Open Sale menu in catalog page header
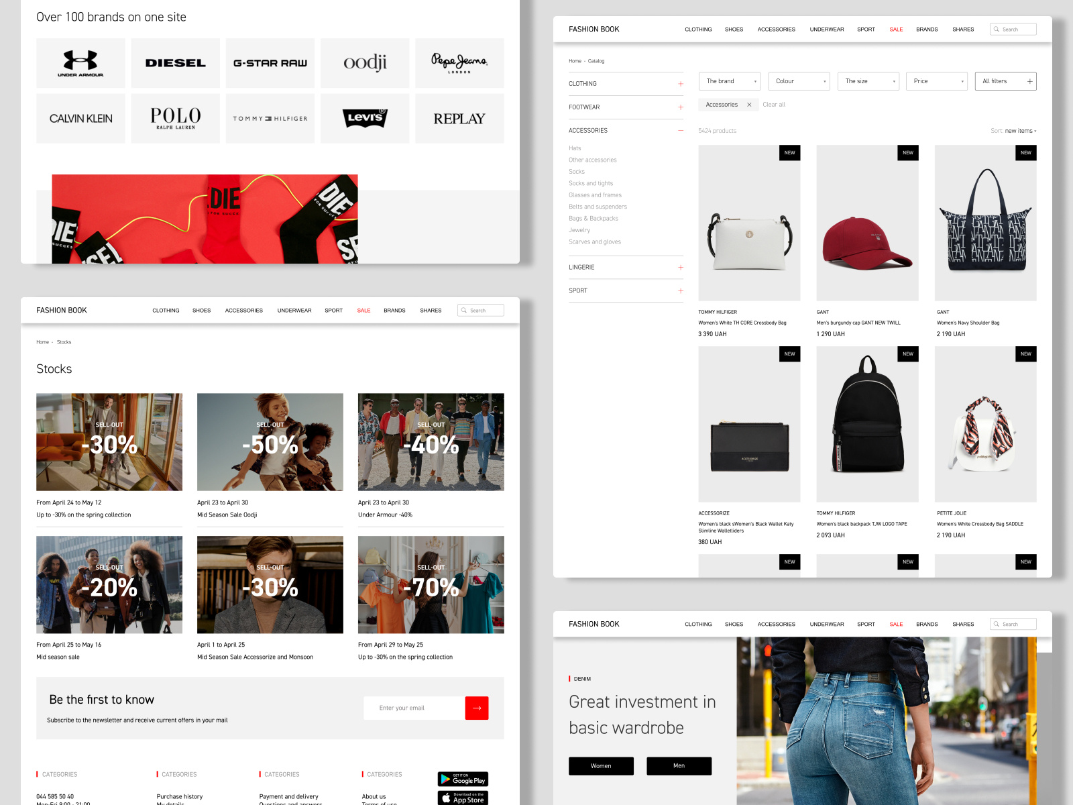The image size is (1073, 805). (x=896, y=30)
